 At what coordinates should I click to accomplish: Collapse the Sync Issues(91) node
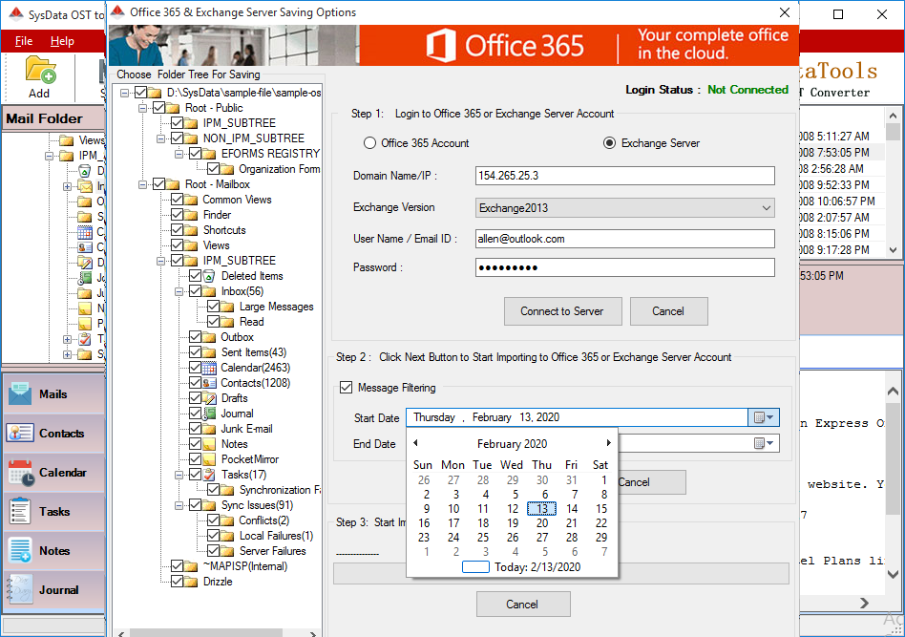pyautogui.click(x=179, y=505)
